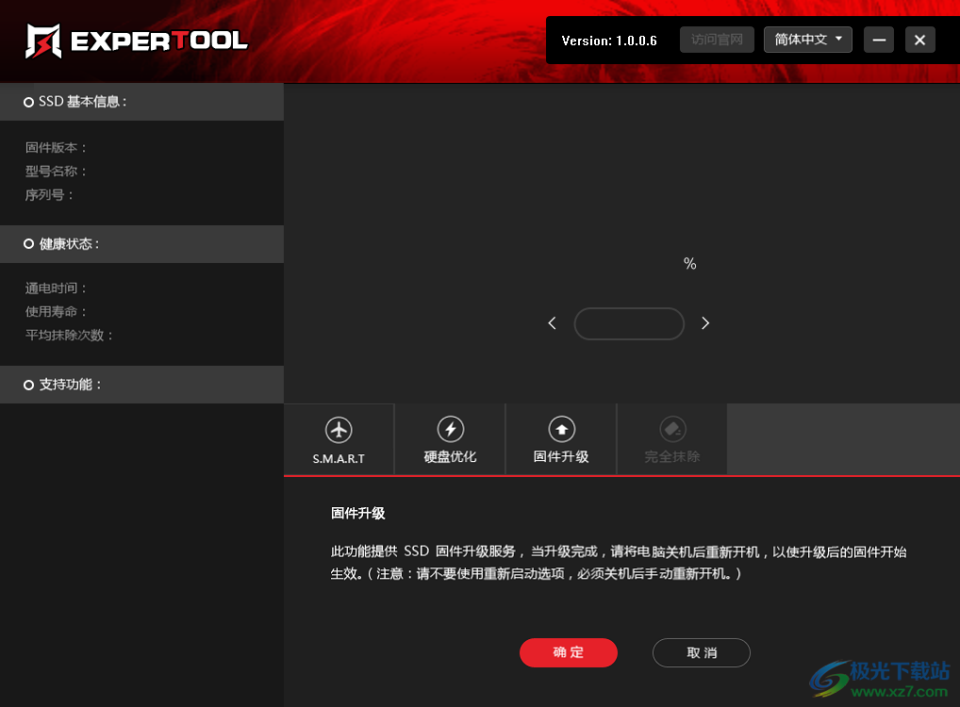Click the 访问官网 button
The height and width of the screenshot is (707, 960).
717,40
